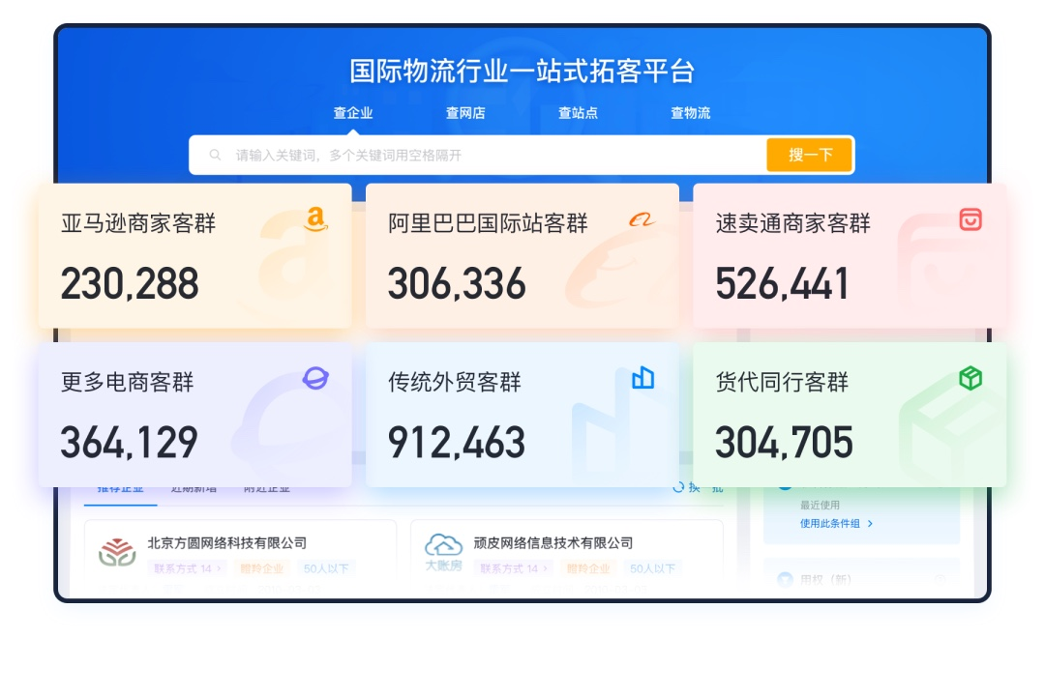This screenshot has width=1045, height=696.
Task: Click the number 364,129
Action: click(130, 443)
